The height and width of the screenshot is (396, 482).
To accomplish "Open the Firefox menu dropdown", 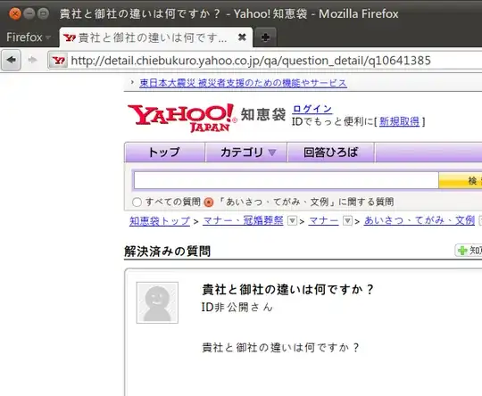I will click(x=29, y=37).
